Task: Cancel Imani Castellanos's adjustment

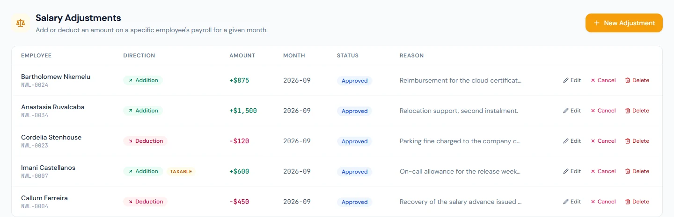Action: pyautogui.click(x=603, y=171)
